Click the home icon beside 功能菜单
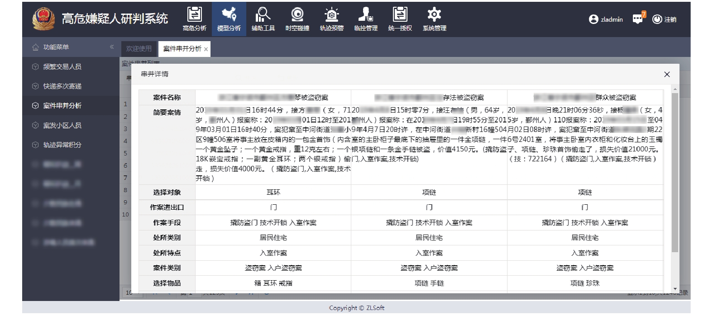This screenshot has height=315, width=713. point(35,47)
